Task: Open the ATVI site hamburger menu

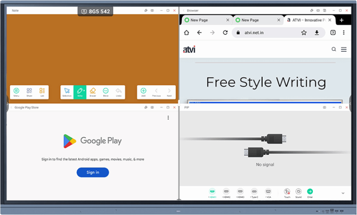Action: coord(344,49)
